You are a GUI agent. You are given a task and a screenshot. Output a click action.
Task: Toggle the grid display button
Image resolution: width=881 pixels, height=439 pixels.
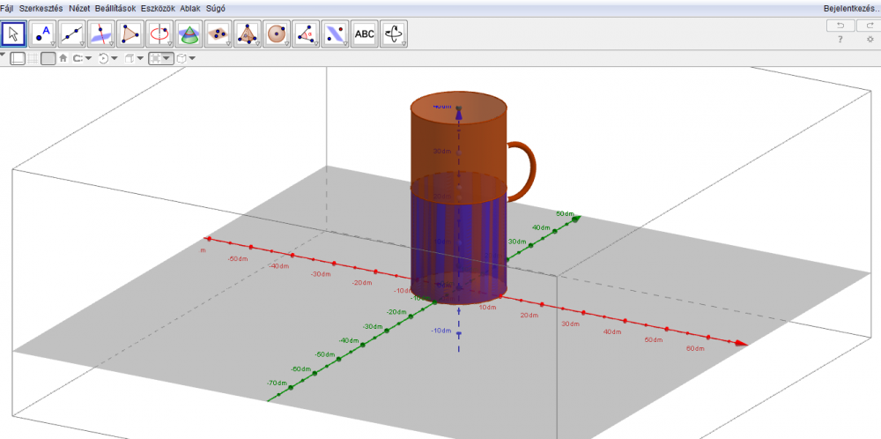[x=33, y=58]
